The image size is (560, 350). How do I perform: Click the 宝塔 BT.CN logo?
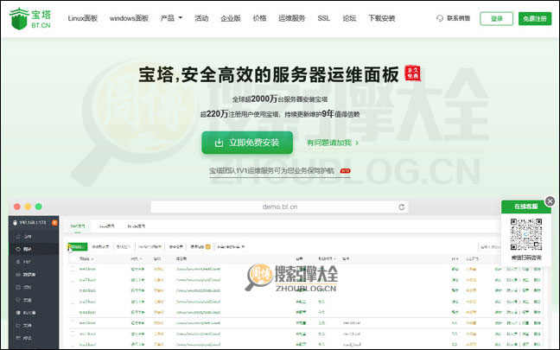[x=30, y=18]
